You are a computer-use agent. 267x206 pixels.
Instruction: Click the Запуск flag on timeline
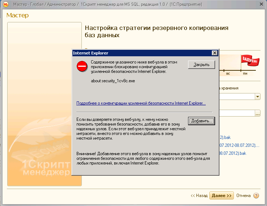250,60
